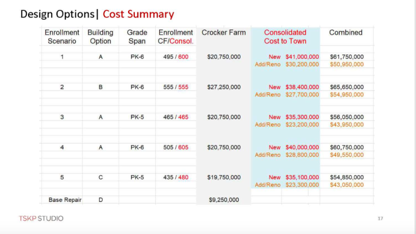Viewport: 416px width, 234px height.
Task: Click the $61,750,000 combined total
Action: click(347, 57)
